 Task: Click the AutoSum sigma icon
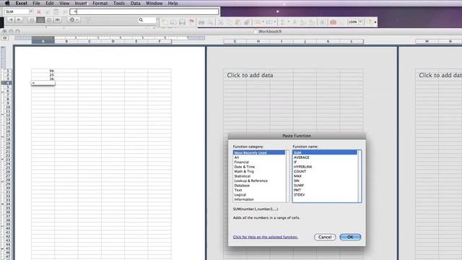pyautogui.click(x=282, y=22)
